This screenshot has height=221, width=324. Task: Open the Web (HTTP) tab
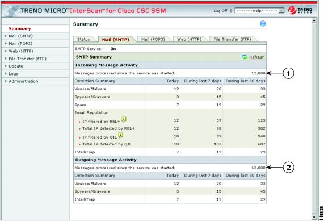point(190,39)
